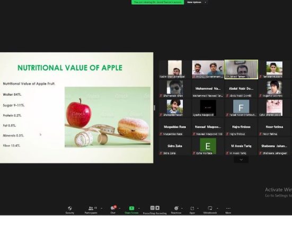This screenshot has width=292, height=228.
Task: Expand the caret next to Reactions
Action: pos(182,208)
